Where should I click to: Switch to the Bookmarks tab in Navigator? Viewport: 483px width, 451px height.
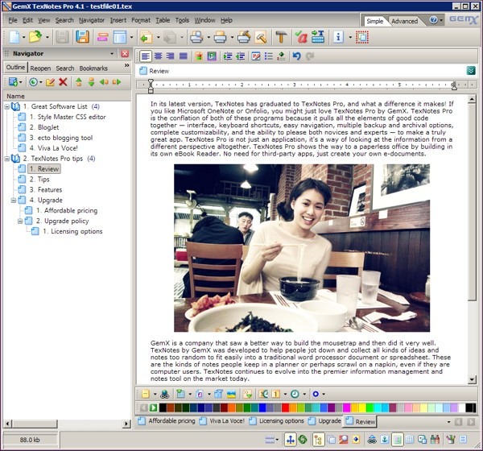tap(93, 68)
